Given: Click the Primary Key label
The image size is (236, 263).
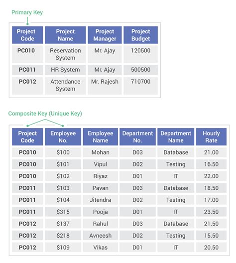Looking at the screenshot, I should (x=27, y=12).
